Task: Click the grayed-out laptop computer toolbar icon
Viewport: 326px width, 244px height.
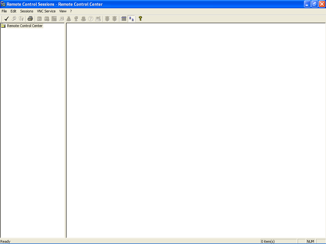Action: click(61, 19)
